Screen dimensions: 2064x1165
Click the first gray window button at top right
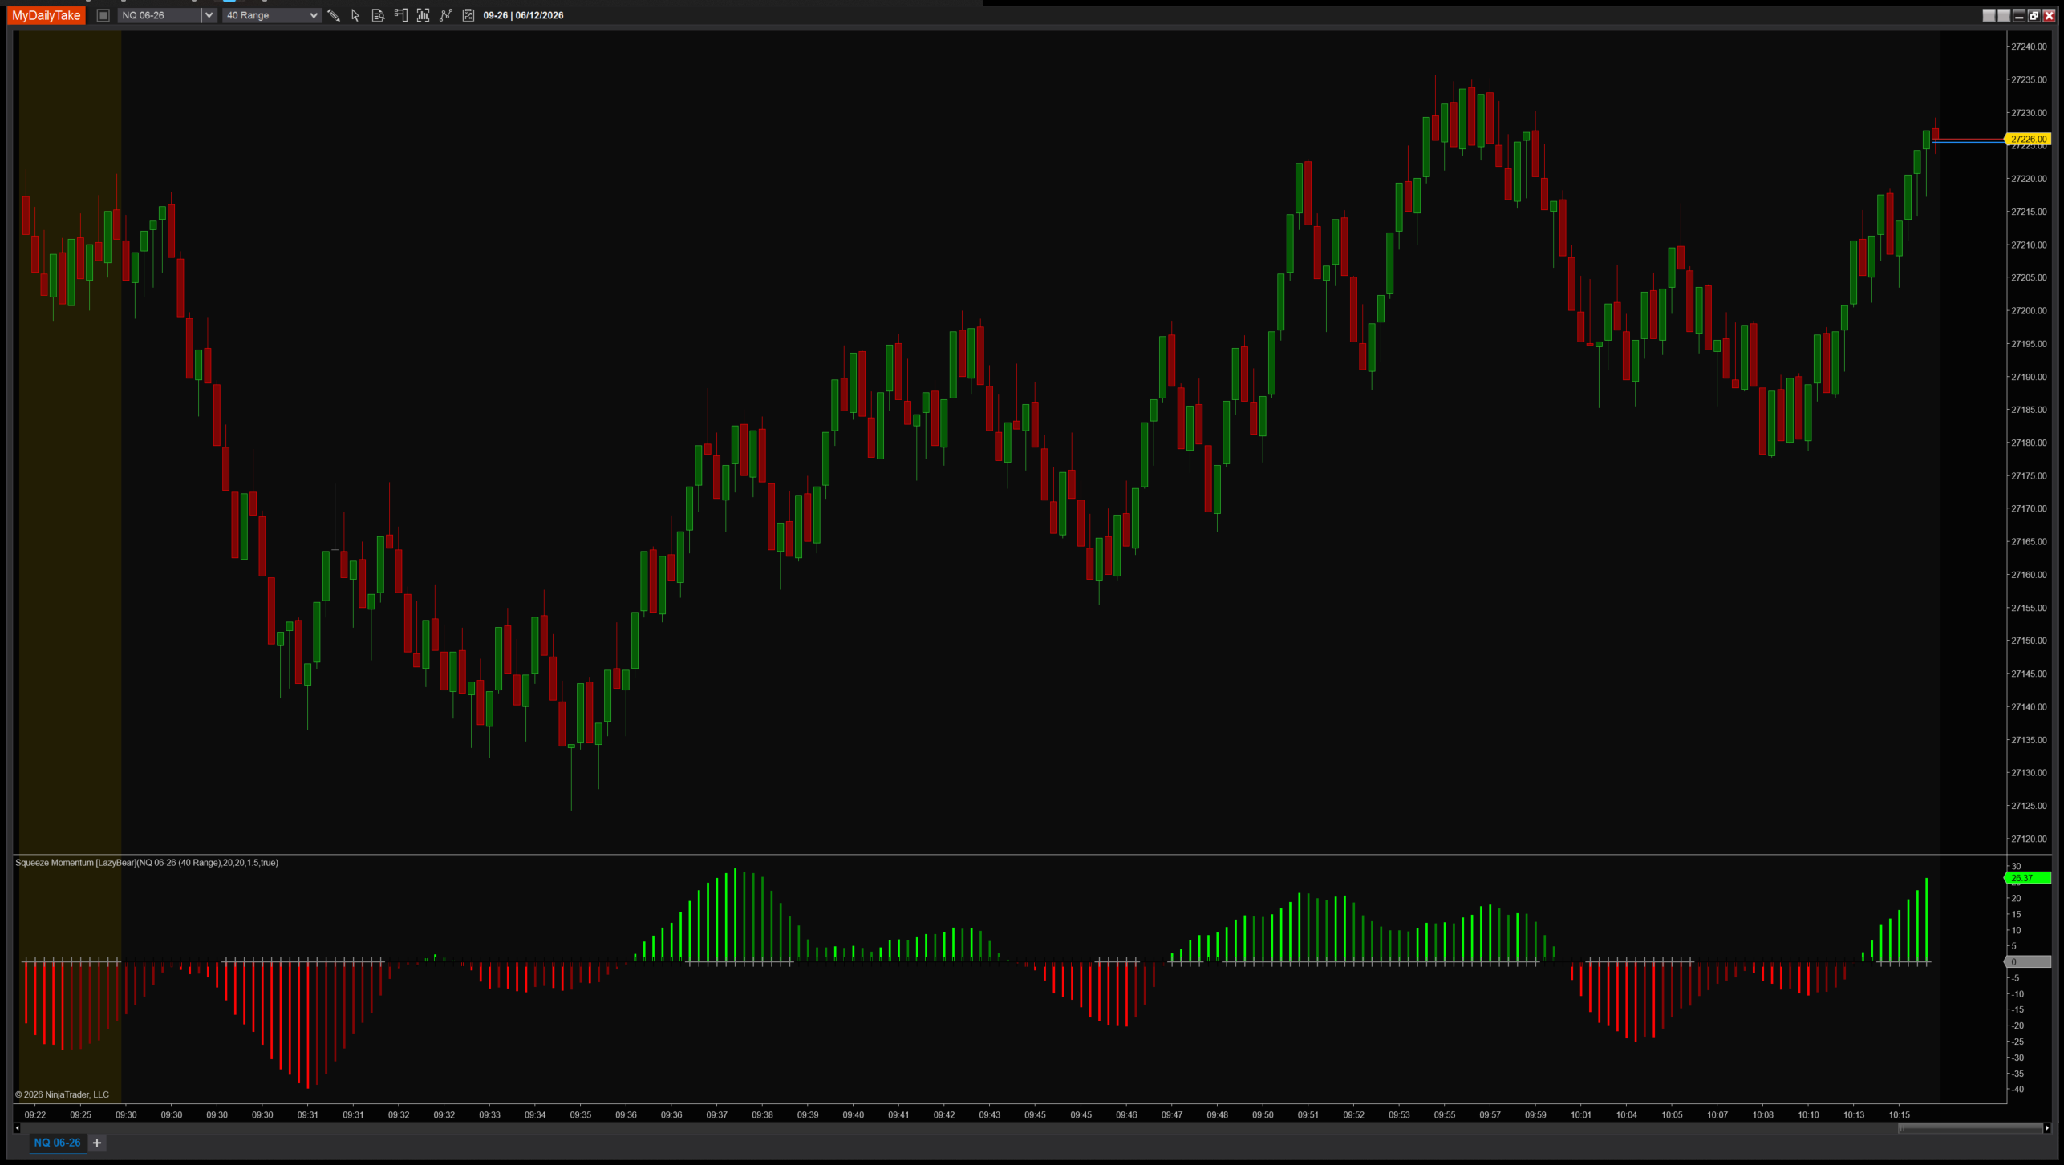(1989, 15)
